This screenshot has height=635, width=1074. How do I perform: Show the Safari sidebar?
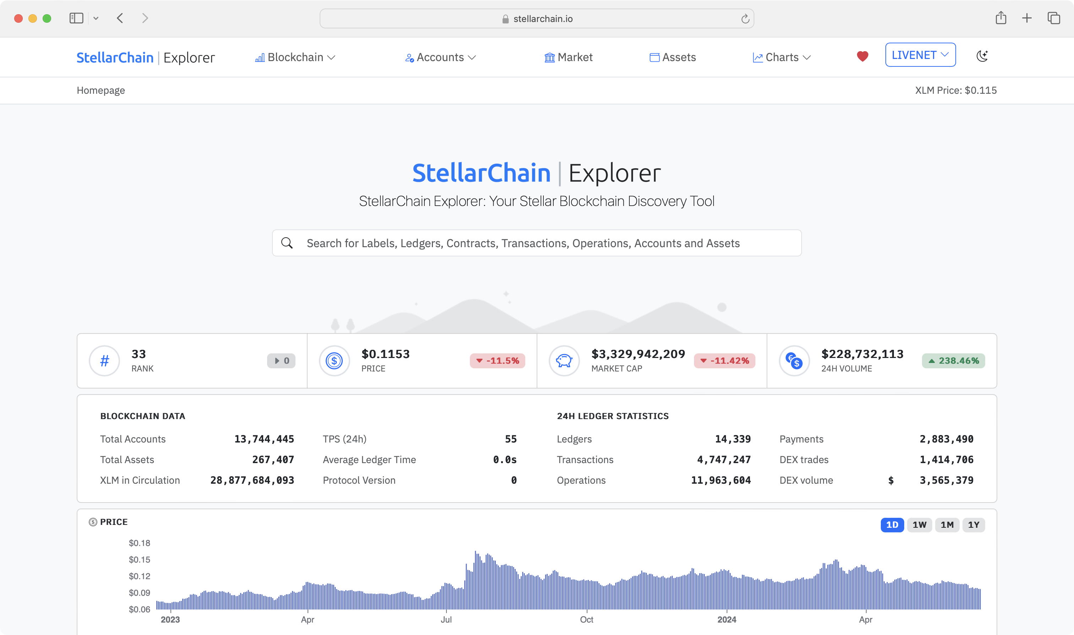point(76,18)
